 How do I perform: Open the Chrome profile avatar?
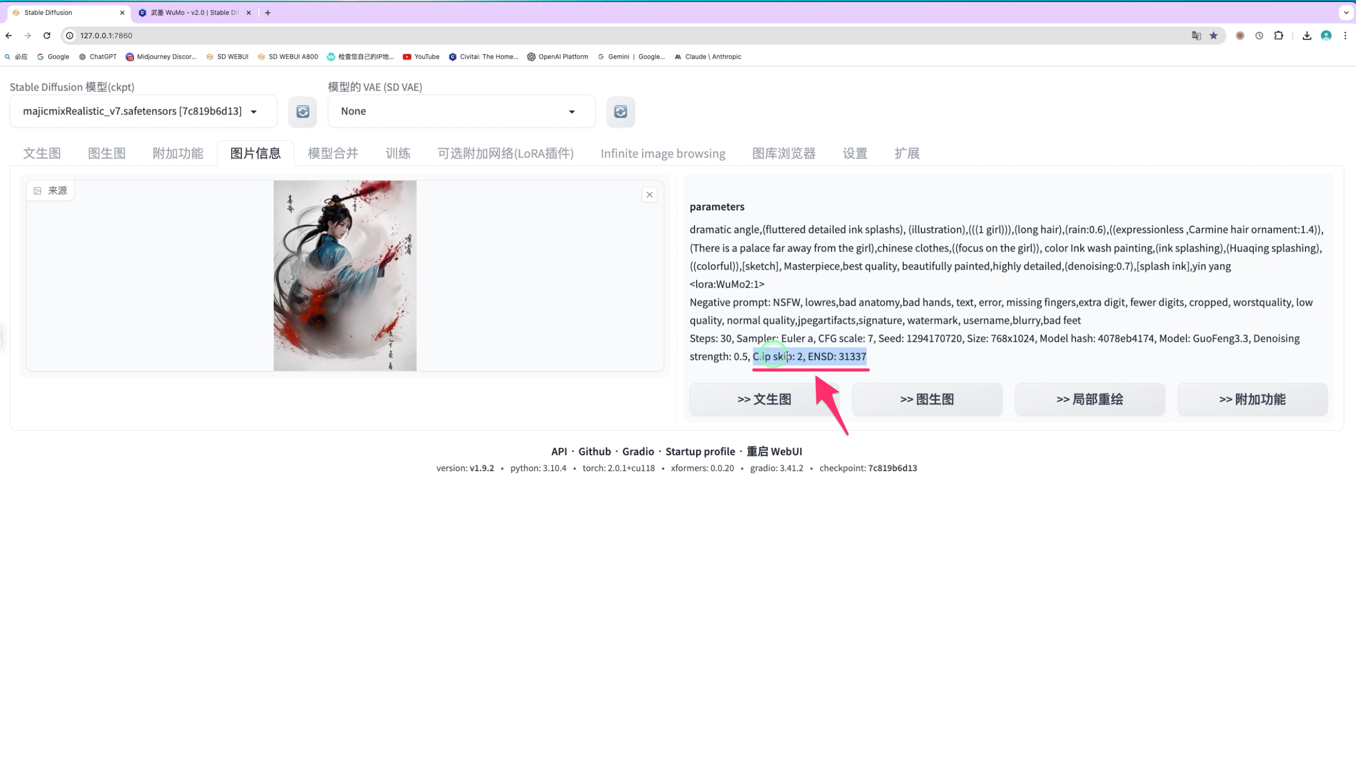click(x=1326, y=35)
